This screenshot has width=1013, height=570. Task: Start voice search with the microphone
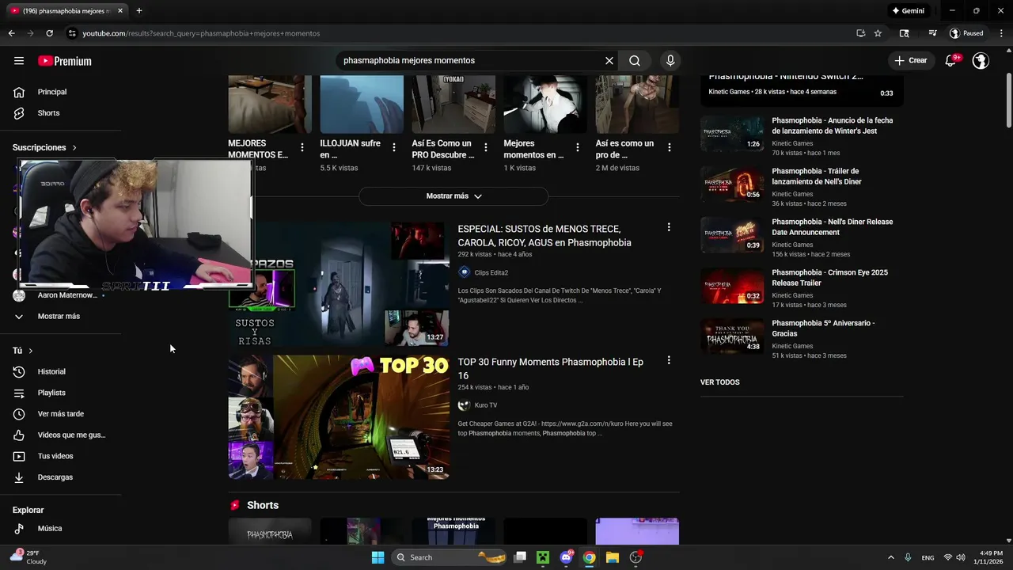coord(670,61)
